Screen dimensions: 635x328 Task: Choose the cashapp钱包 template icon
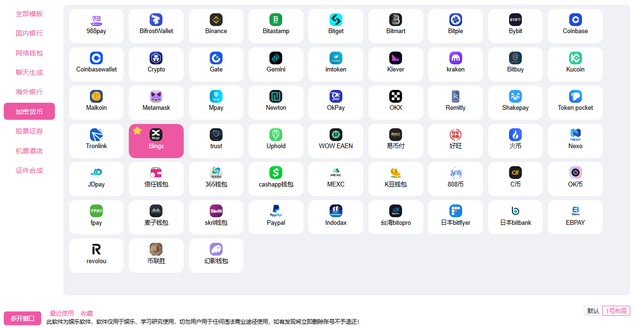pos(276,173)
